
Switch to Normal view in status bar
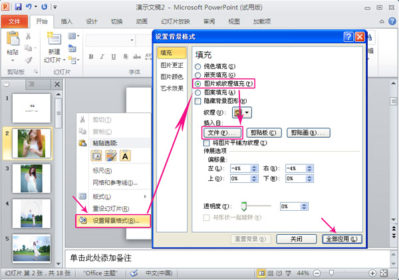tap(261, 273)
